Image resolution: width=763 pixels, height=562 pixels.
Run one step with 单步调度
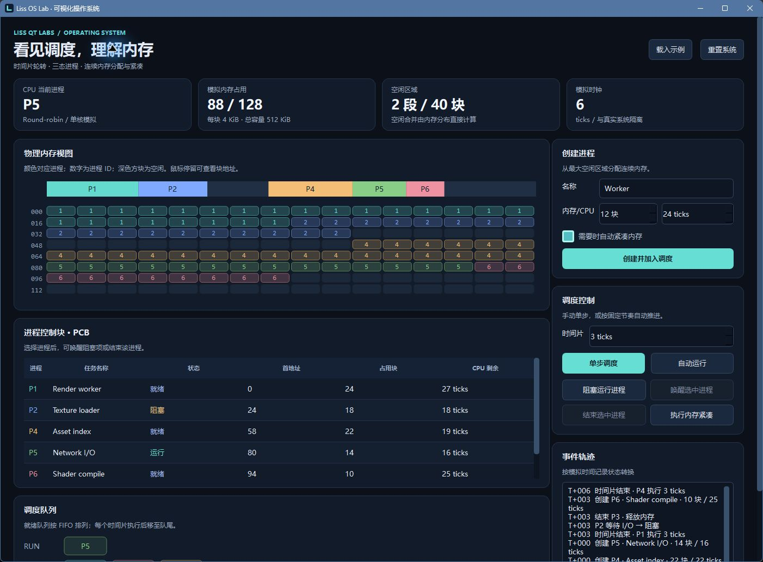(604, 363)
